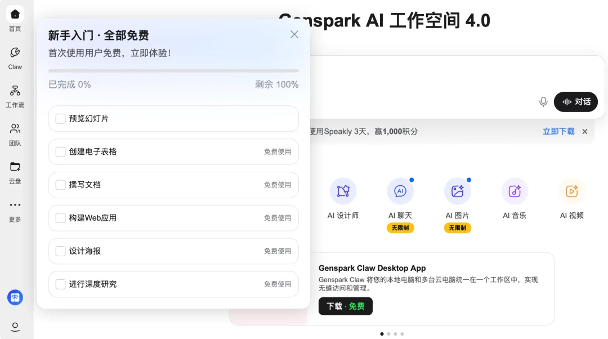Viewport: 608px width, 339px height.
Task: Click the blue gift icon in sidebar
Action: 15,297
